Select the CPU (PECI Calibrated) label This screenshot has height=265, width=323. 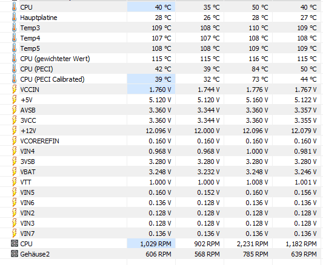point(52,79)
